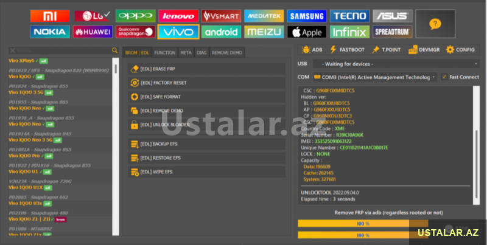Expand the COM port COM3 dropdown
The width and height of the screenshot is (487, 245).
point(375,77)
